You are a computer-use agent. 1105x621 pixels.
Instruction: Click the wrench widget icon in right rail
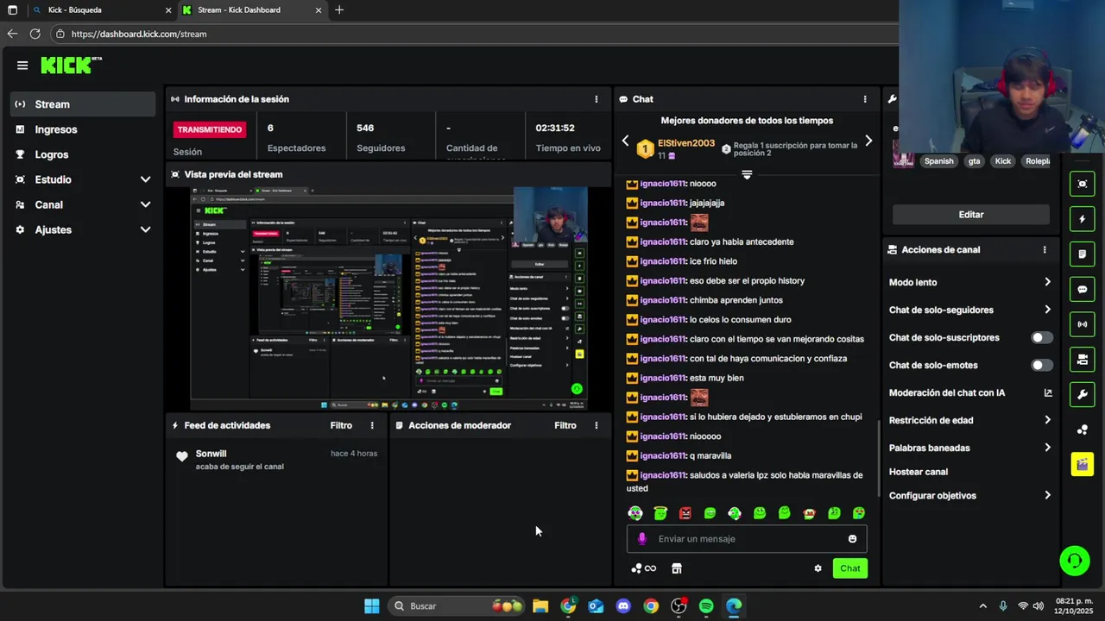coord(1082,395)
